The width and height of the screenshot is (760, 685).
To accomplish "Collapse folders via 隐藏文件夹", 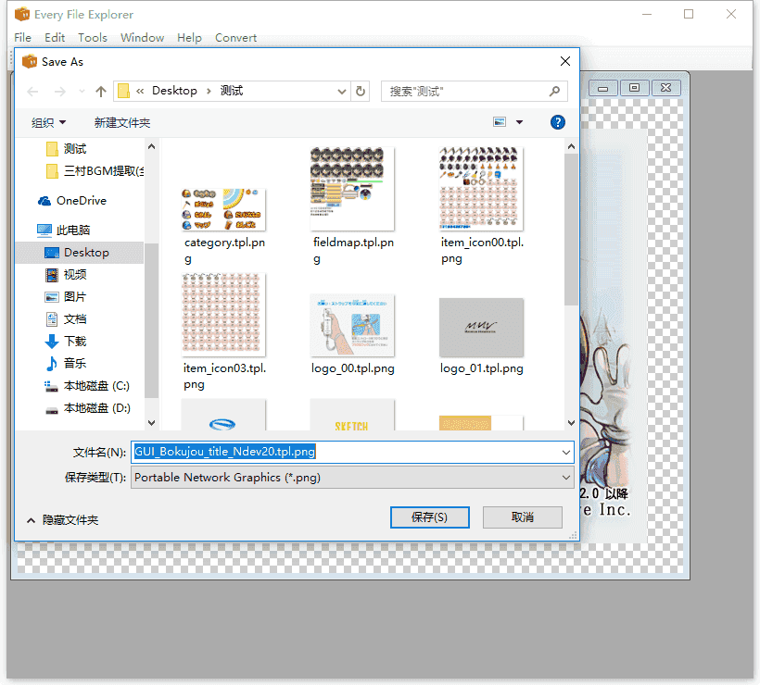I will [62, 520].
